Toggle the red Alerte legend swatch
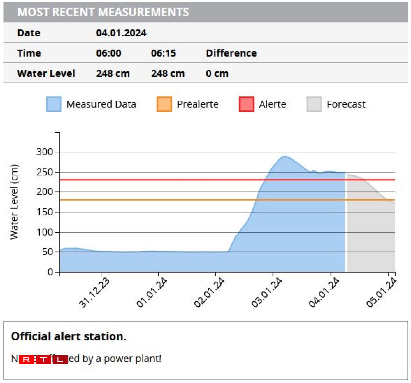411x383 pixels. [246, 104]
